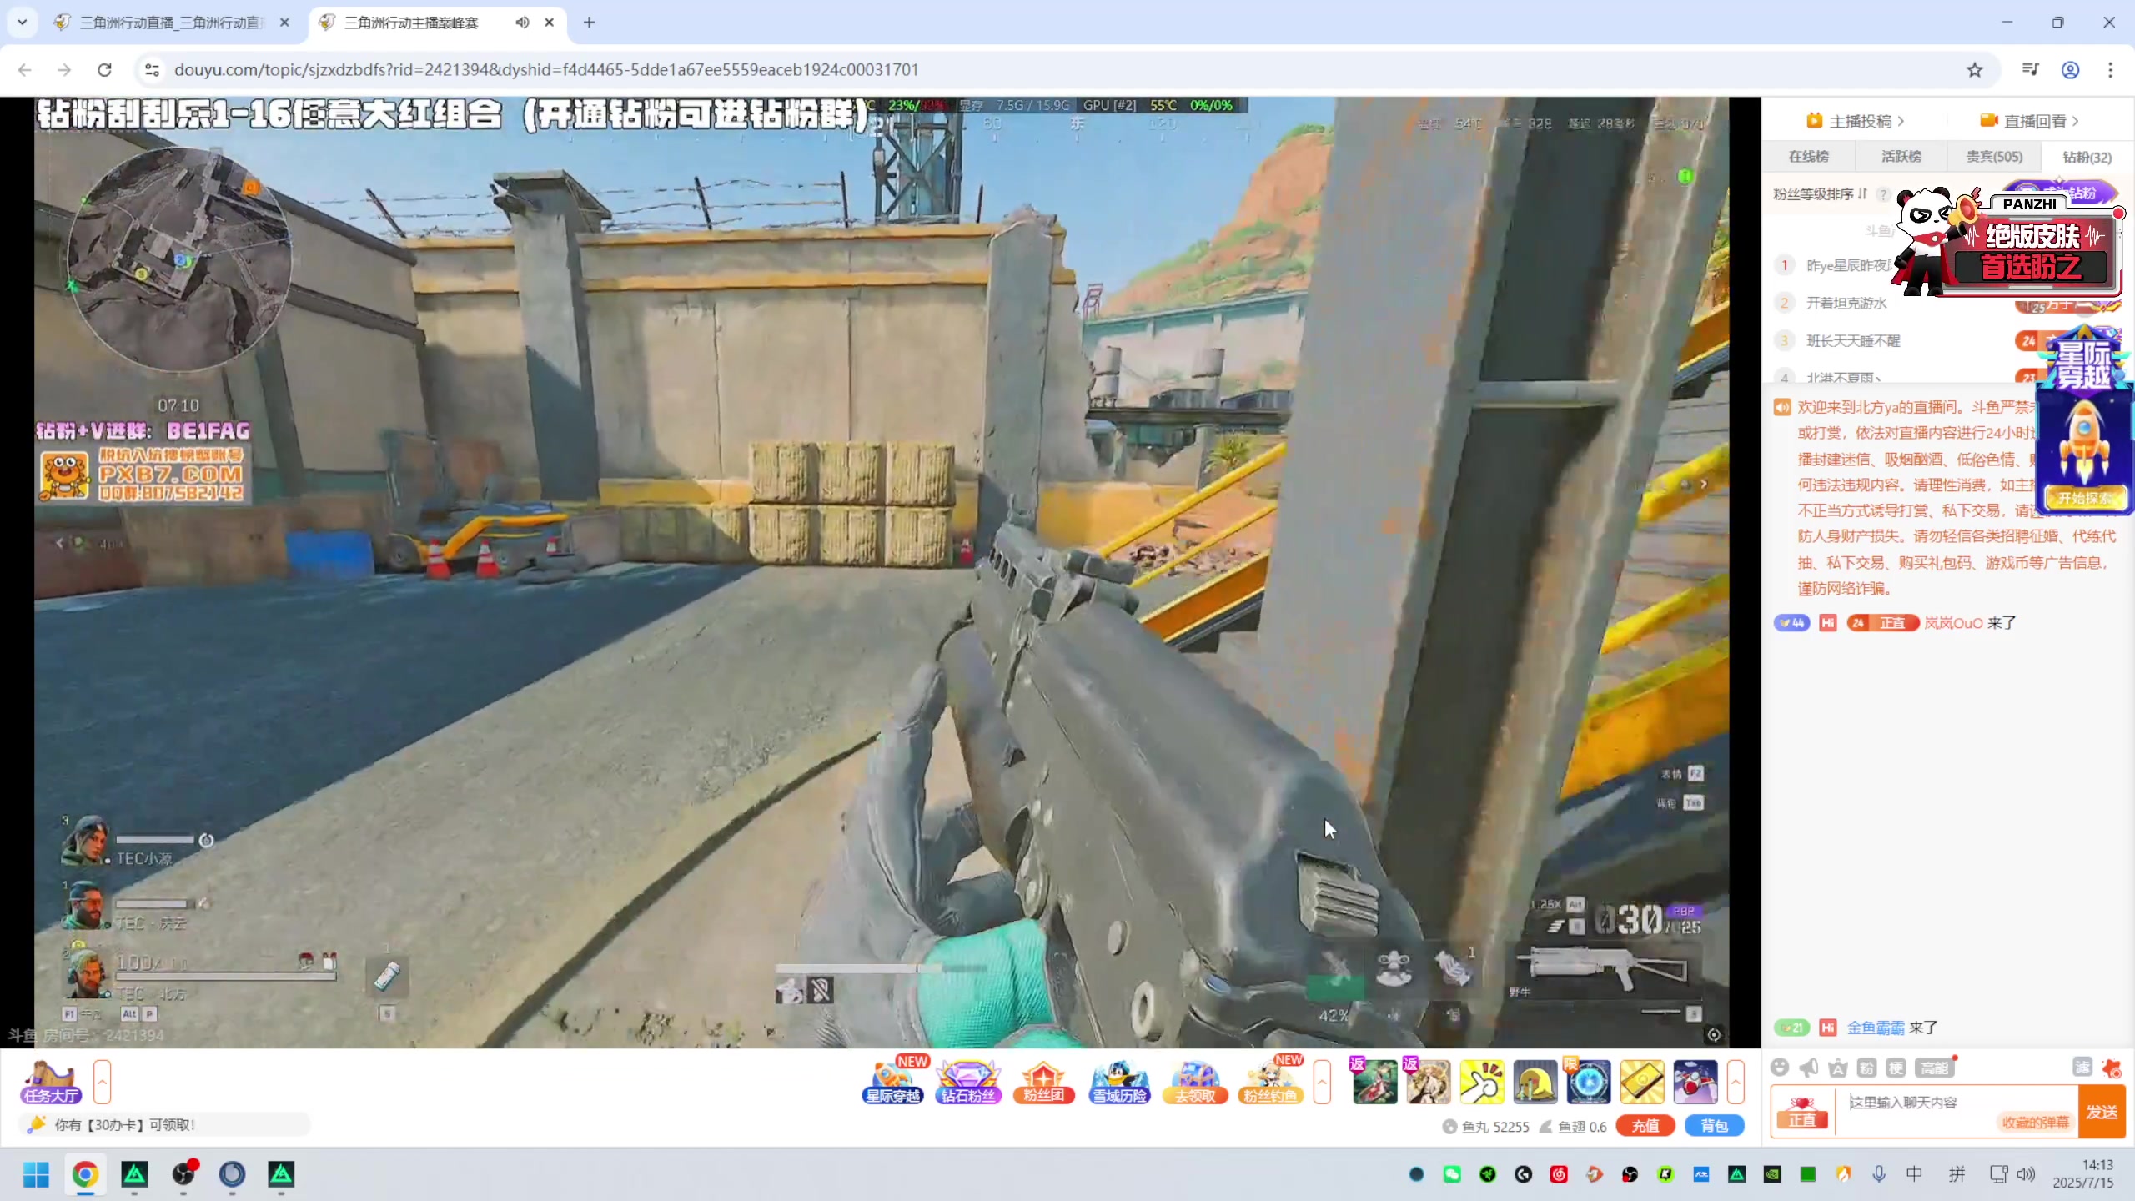Click the help question mark by 粉丝等级排序
The height and width of the screenshot is (1201, 2135).
click(1882, 195)
